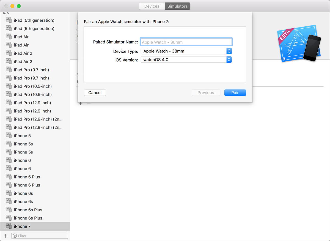Select the first iPhone 6 Plus row
The image size is (330, 241).
coord(35,177)
